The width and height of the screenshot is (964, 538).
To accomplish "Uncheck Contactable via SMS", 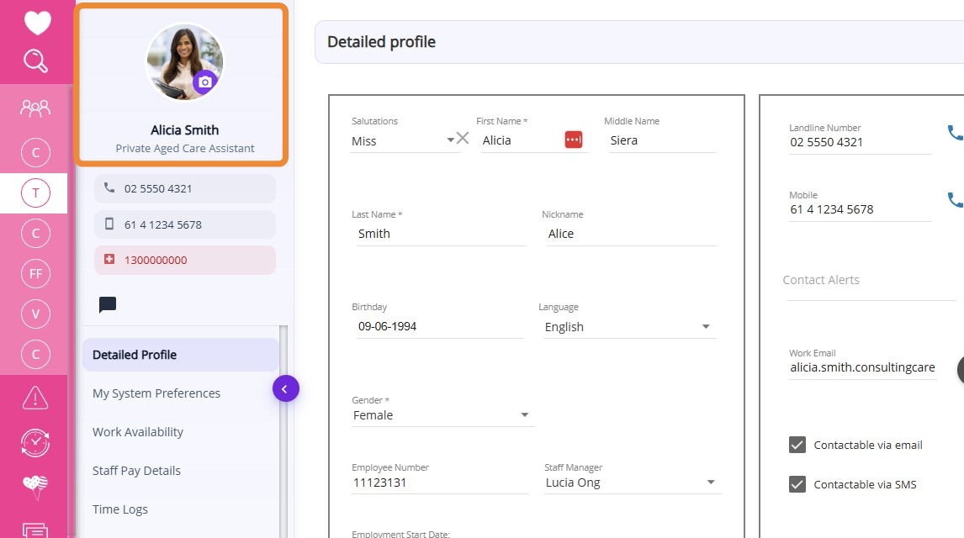I will click(797, 484).
